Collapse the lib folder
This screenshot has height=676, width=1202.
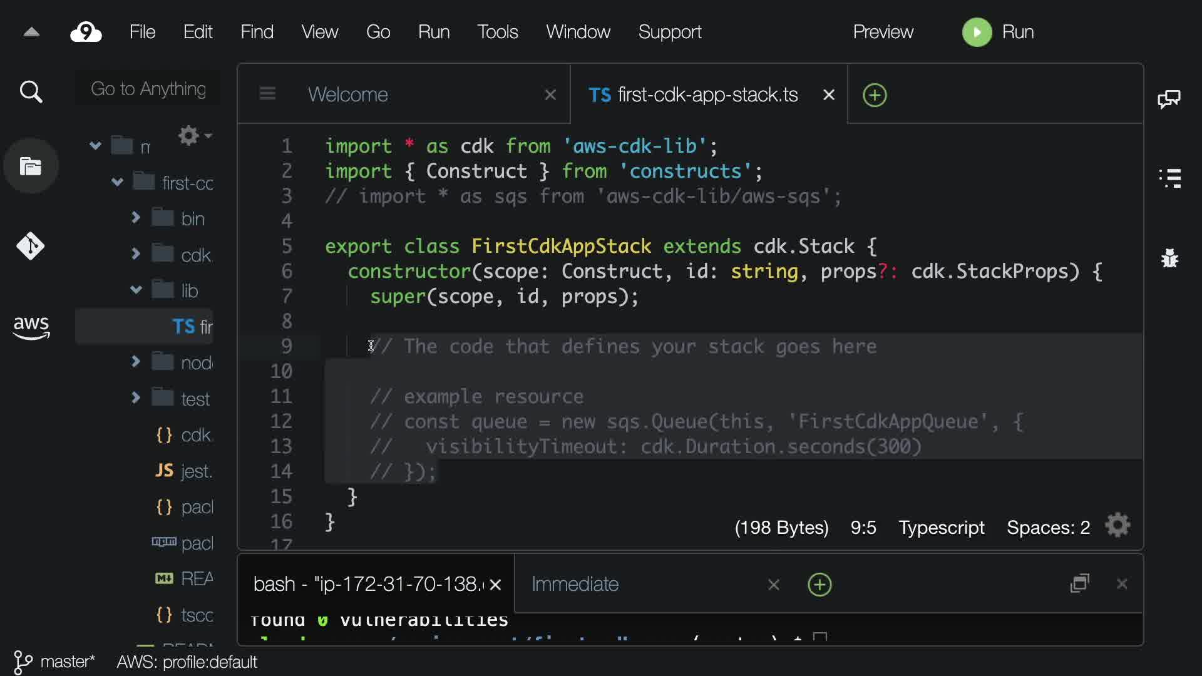click(135, 290)
